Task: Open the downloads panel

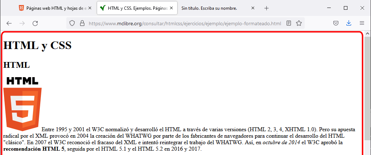Action: (x=349, y=23)
